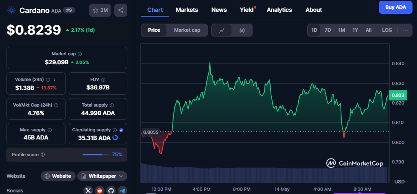Switch to line chart view icon
This screenshot has width=417, height=194.
tap(222, 30)
